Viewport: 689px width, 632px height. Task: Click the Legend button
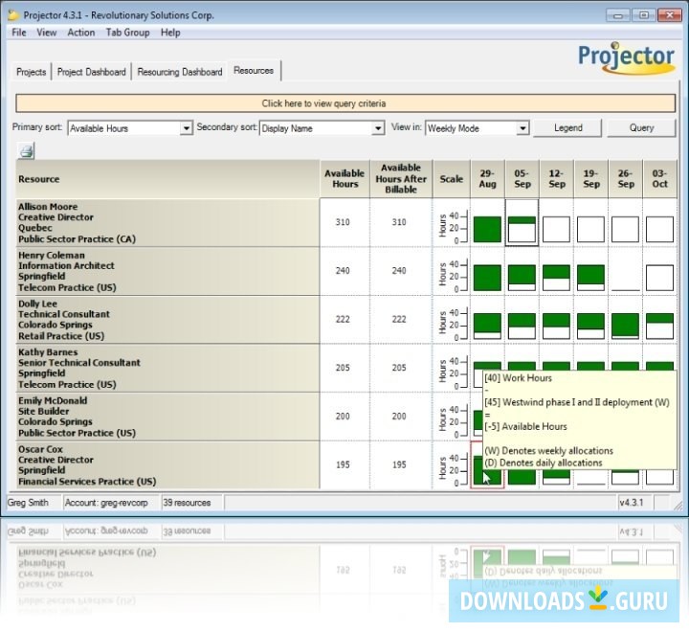(x=567, y=128)
